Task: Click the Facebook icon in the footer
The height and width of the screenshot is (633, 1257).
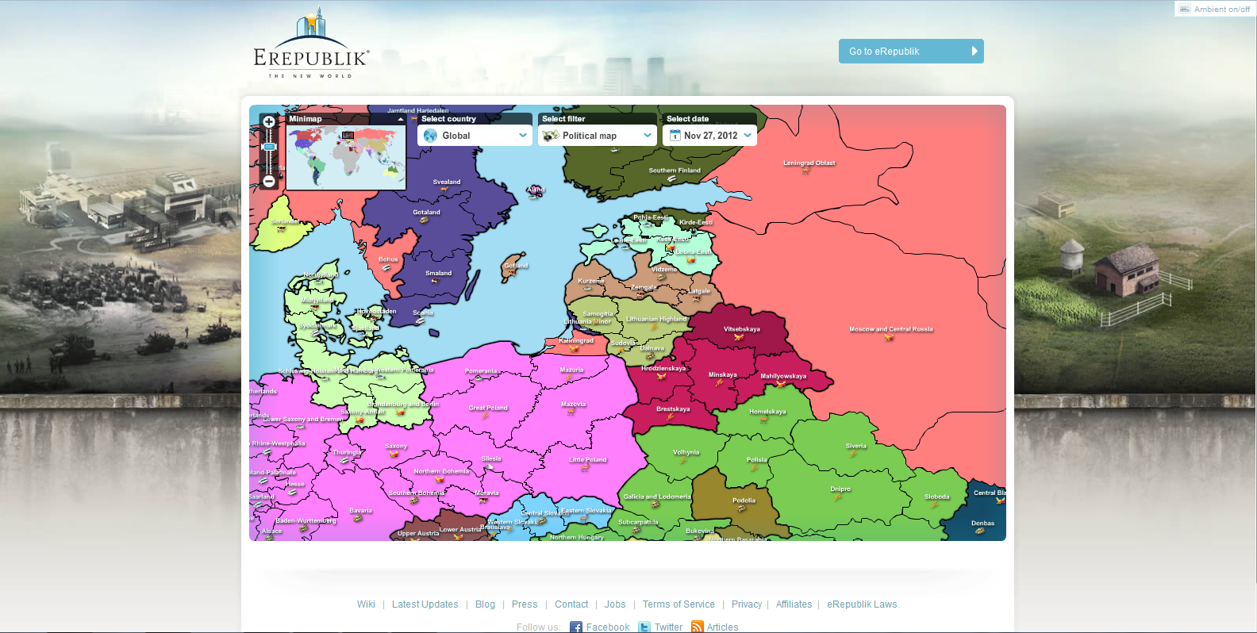Action: pyautogui.click(x=576, y=627)
